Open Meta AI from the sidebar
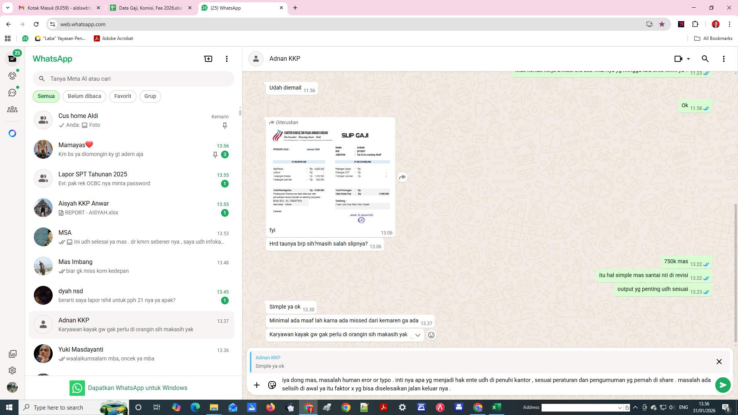The image size is (738, 415). pos(12,133)
